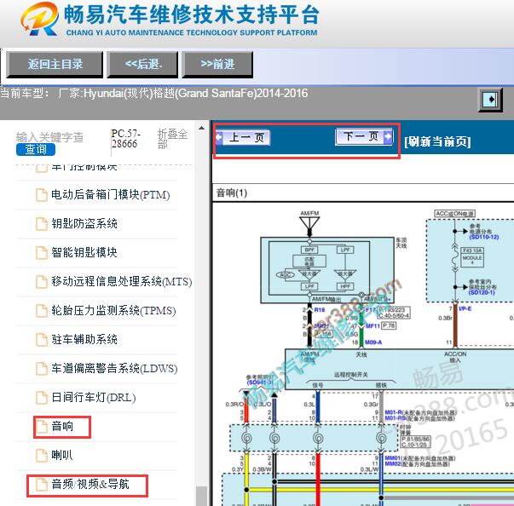Click document icon beside 电动后备箱门模块(PTM)
Screen dimensions: 514x506
pos(42,195)
